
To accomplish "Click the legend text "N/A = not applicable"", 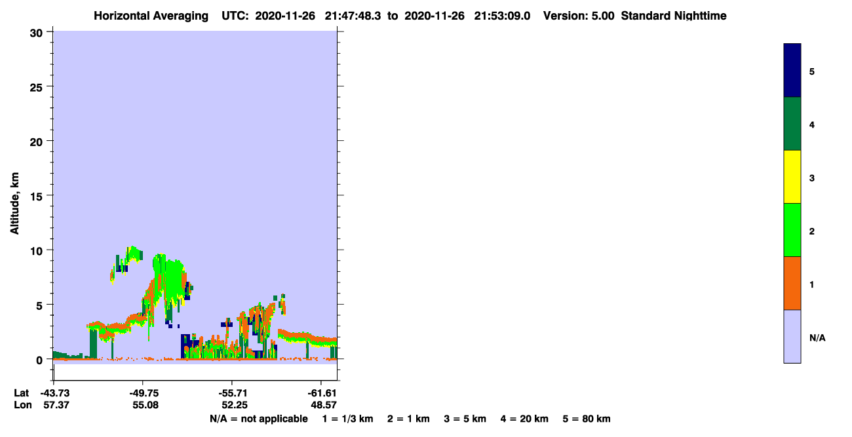I will [x=258, y=419].
